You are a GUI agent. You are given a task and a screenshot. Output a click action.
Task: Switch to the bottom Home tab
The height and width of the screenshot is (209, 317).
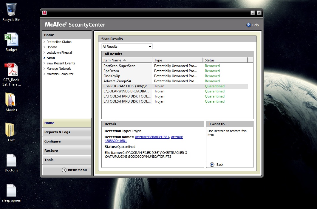[x=67, y=123]
